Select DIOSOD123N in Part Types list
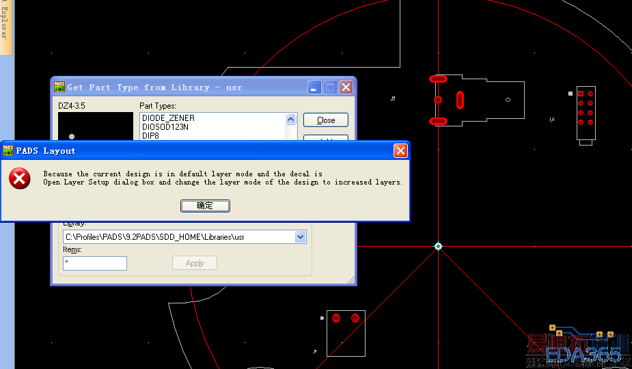The image size is (632, 369). [x=165, y=127]
